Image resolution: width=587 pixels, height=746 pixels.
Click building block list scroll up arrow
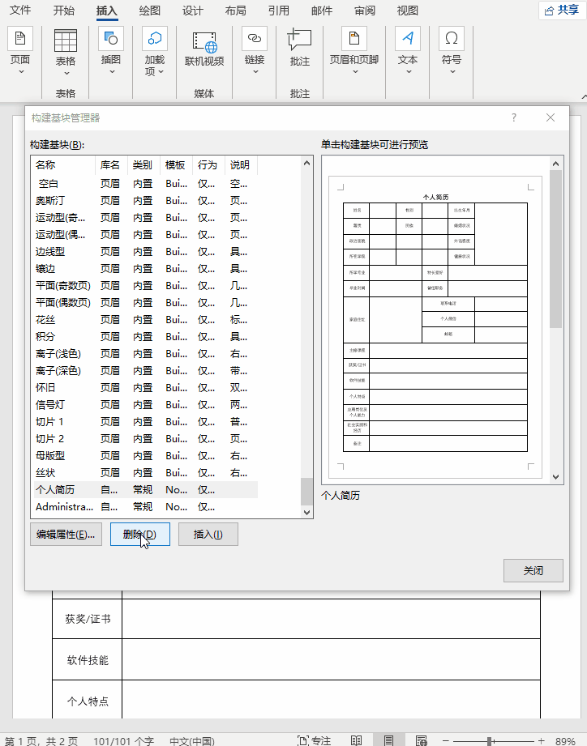click(x=307, y=163)
